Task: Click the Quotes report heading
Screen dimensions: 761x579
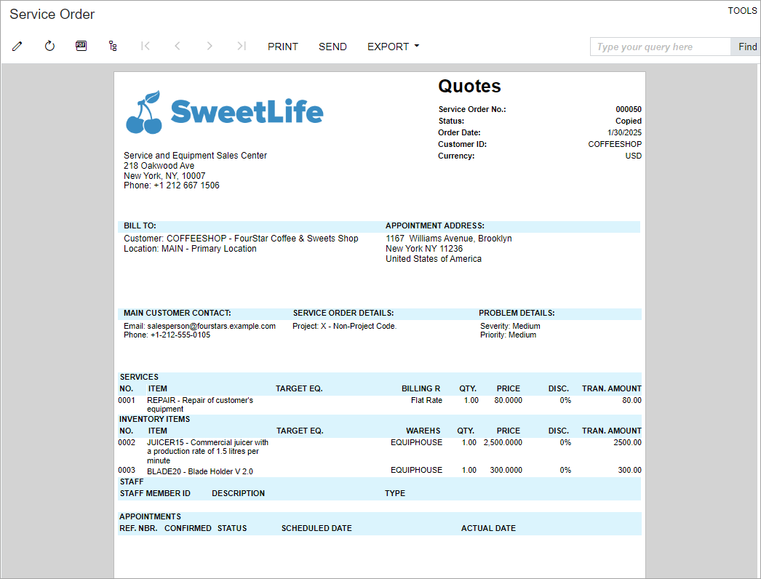Action: tap(469, 87)
